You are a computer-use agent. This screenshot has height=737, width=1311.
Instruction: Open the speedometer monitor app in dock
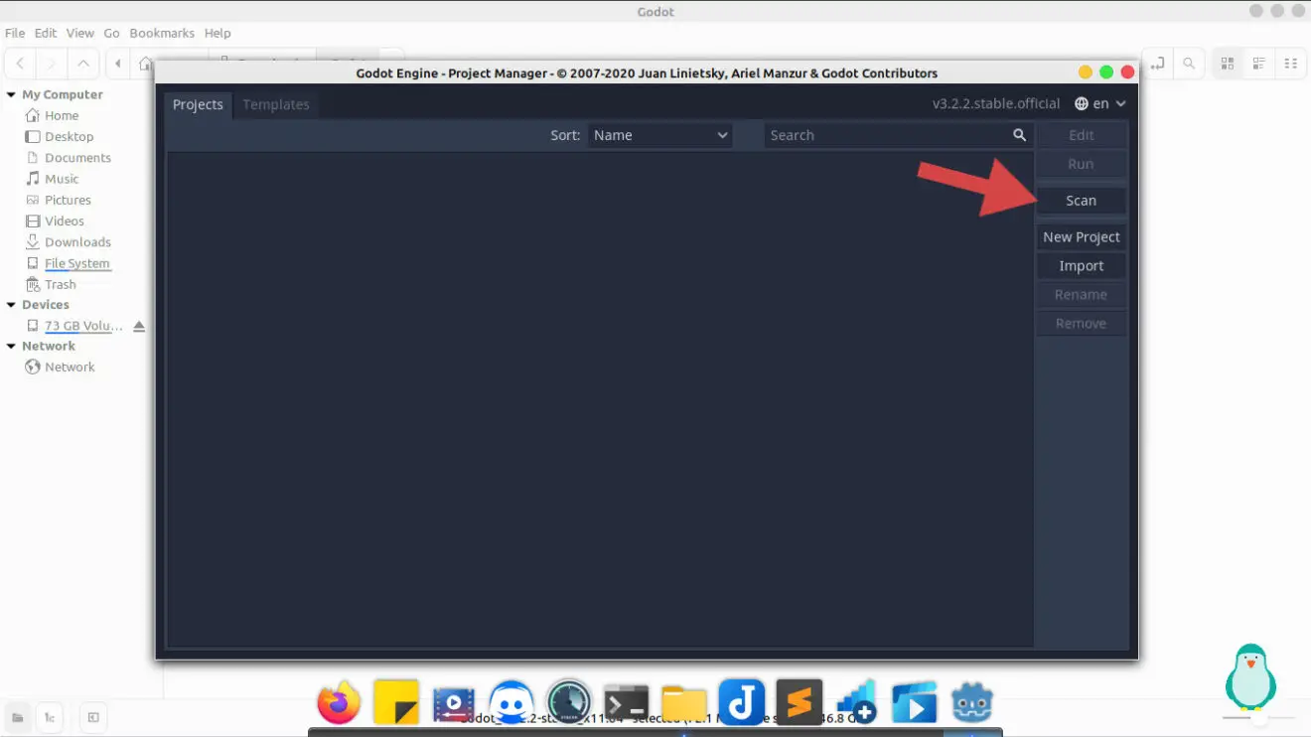[x=569, y=703]
